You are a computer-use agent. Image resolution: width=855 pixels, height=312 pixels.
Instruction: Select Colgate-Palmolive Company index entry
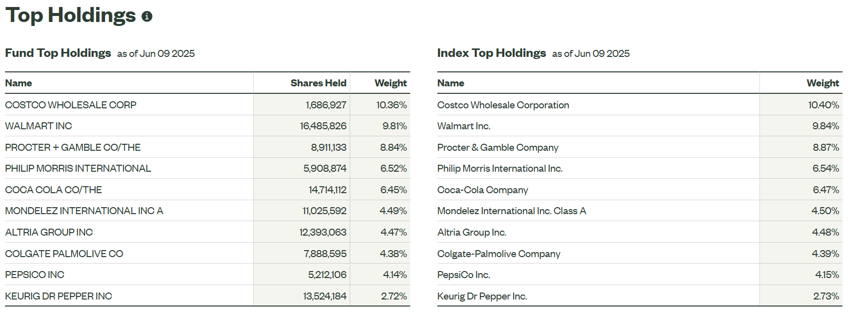tap(498, 254)
